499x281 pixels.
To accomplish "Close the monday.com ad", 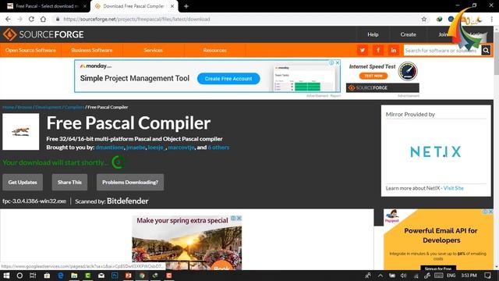I will point(338,62).
